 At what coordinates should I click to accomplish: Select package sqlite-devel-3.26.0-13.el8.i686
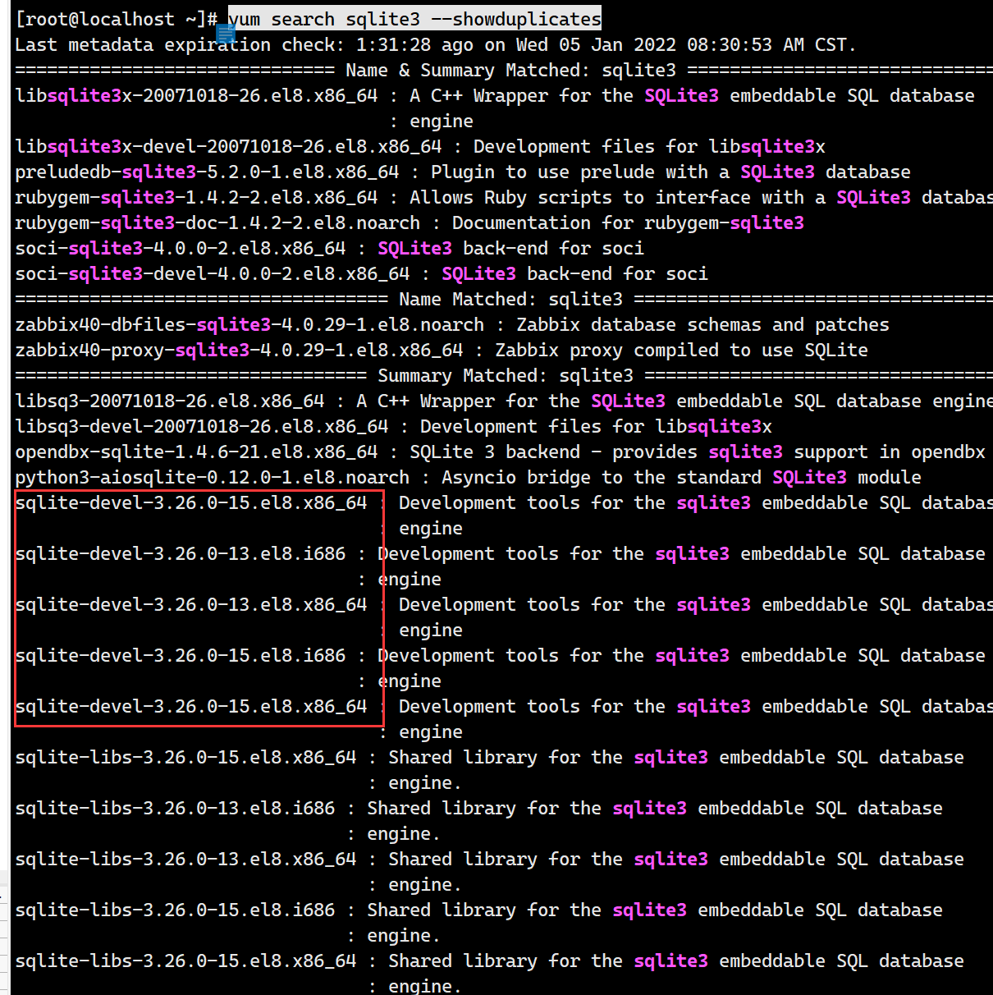click(181, 553)
